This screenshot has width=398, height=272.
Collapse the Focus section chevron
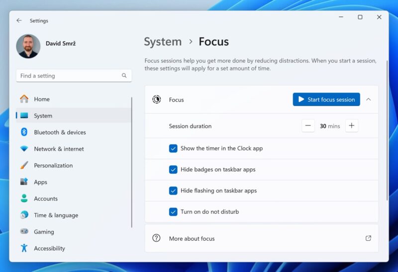point(369,100)
